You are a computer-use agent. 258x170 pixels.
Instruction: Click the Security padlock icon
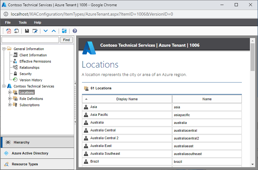click(x=15, y=73)
